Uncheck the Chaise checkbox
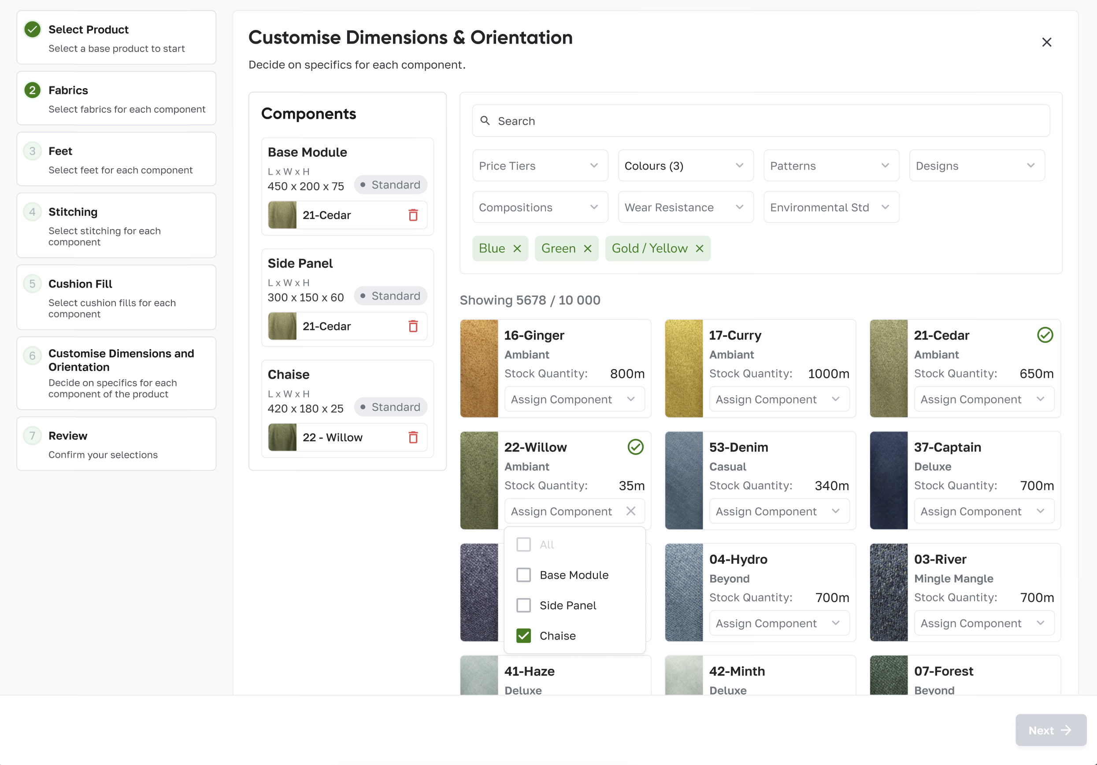Viewport: 1097px width, 765px height. coord(523,636)
